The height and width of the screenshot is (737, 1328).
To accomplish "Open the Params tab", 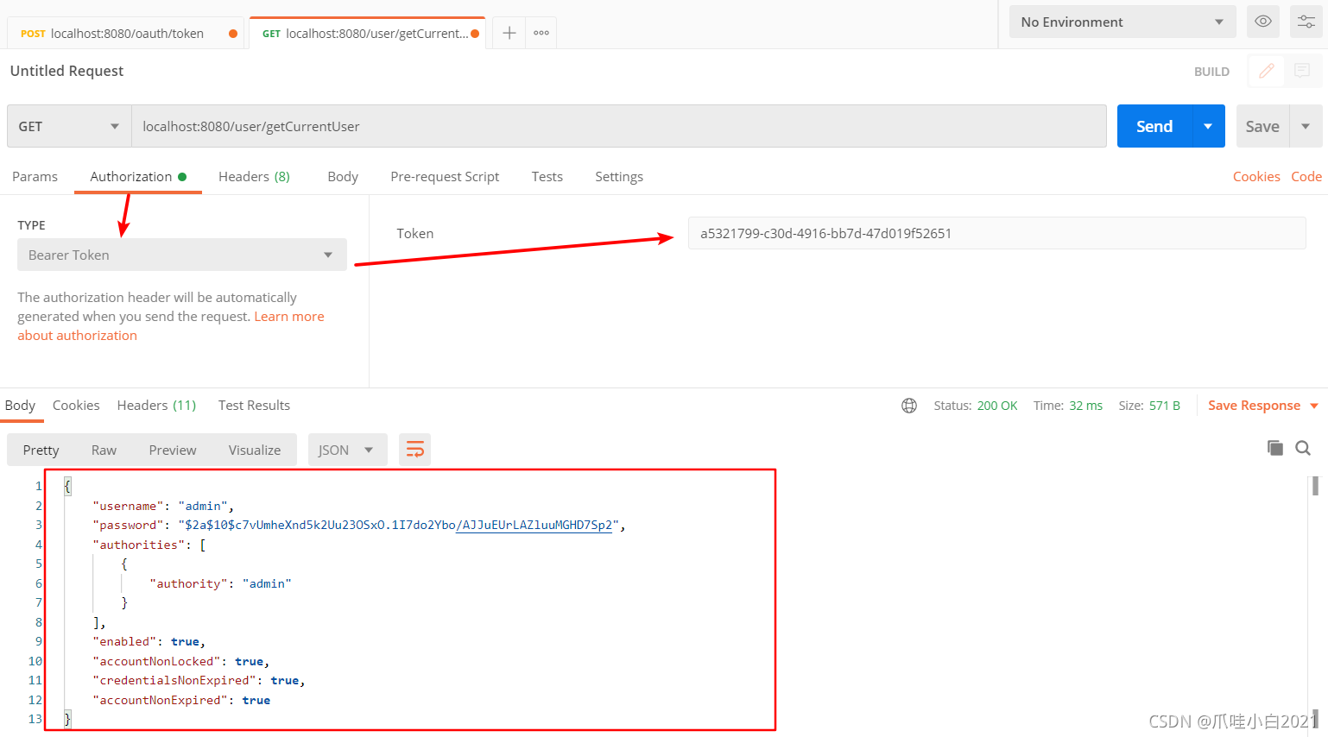I will tap(35, 176).
